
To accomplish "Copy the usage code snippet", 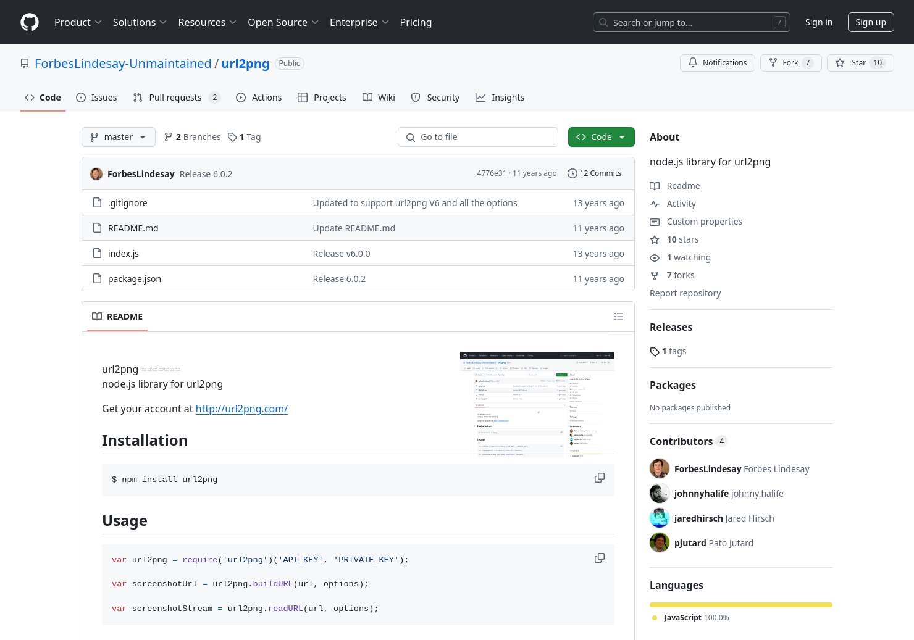I will [x=599, y=559].
